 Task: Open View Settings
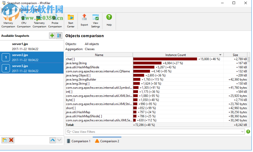95,21
